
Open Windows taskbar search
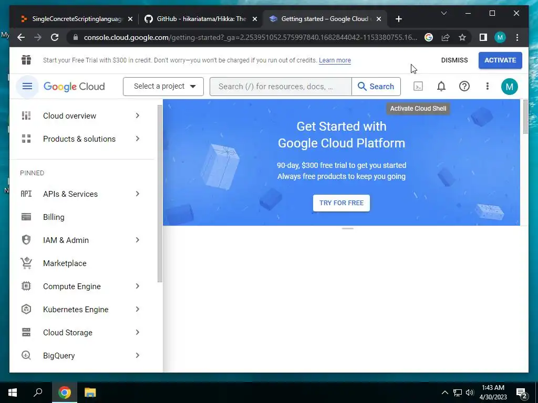click(x=38, y=393)
